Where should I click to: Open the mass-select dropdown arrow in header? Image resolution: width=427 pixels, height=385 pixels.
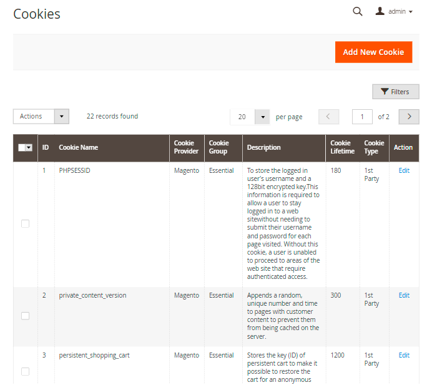pyautogui.click(x=29, y=148)
